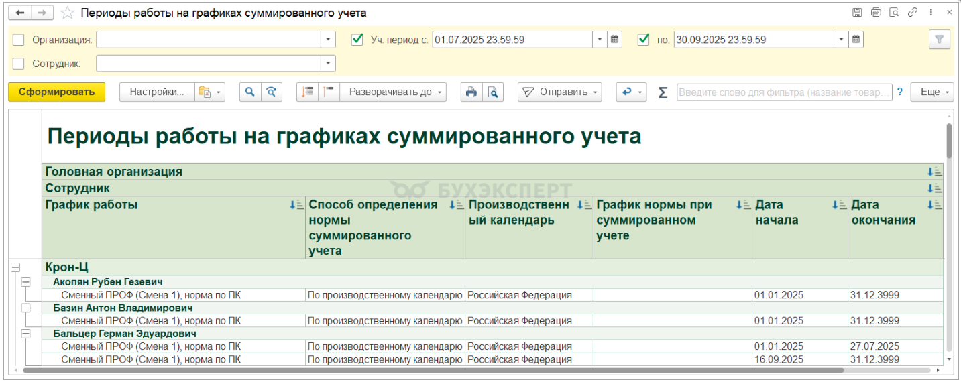The image size is (961, 382).
Task: Click the 'Способ определения нормы' column header
Action: pos(385,228)
